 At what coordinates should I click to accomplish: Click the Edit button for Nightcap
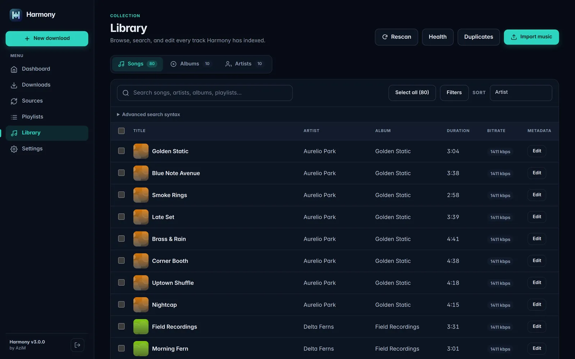[x=537, y=304]
